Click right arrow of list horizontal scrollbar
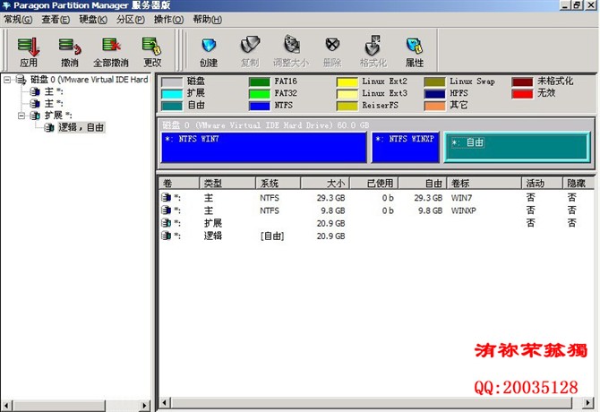 point(588,402)
